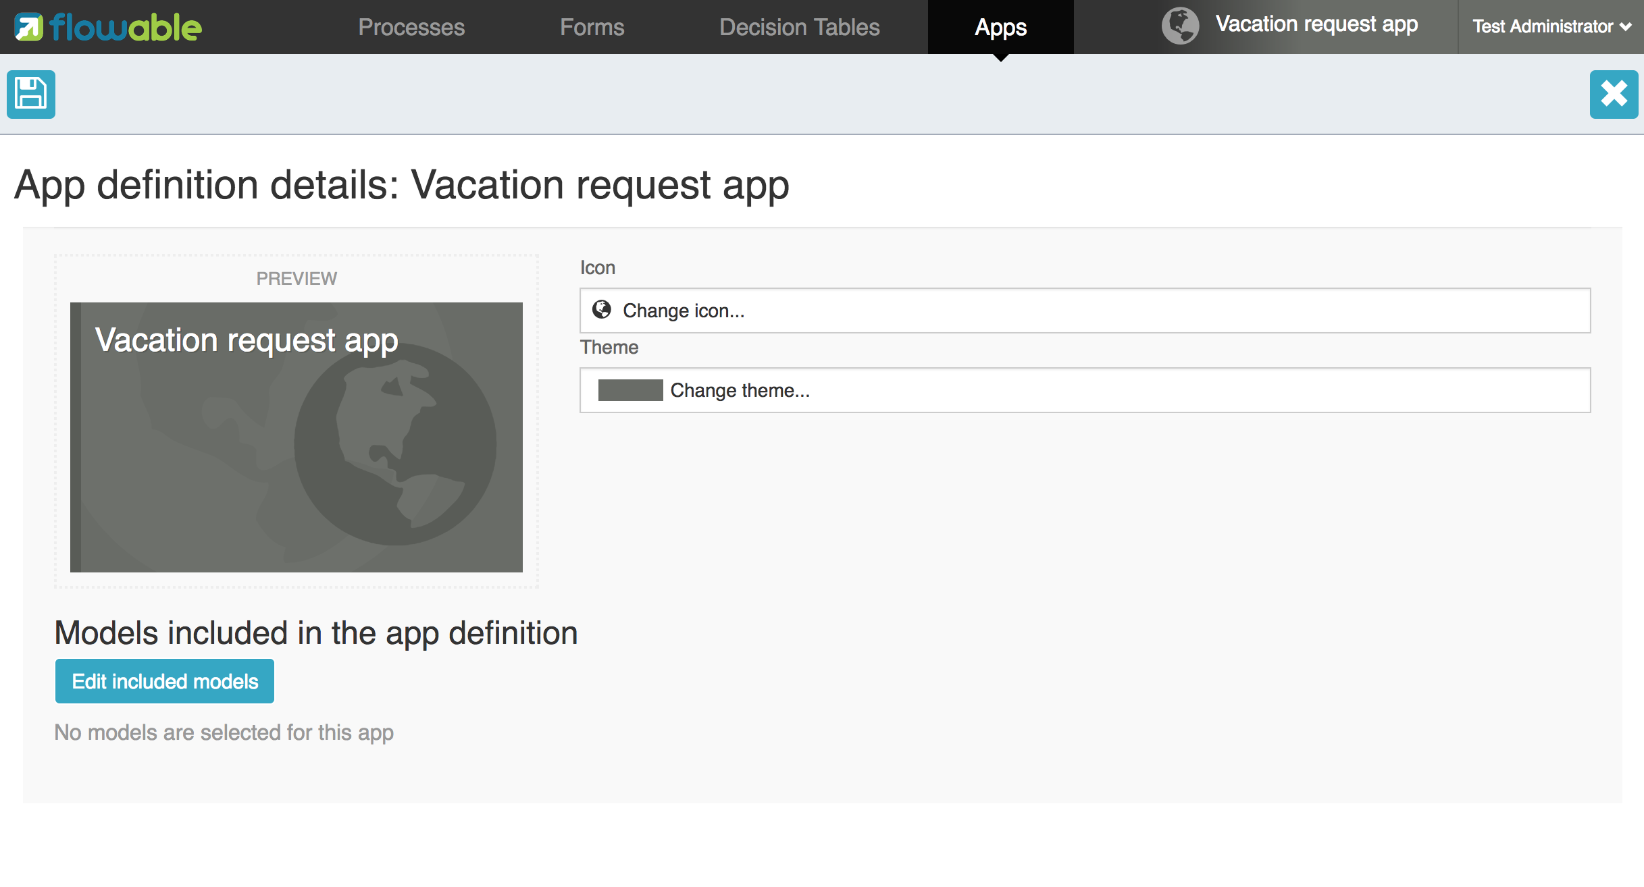1644x887 pixels.
Task: Click the gray theme color swatch
Action: 630,390
